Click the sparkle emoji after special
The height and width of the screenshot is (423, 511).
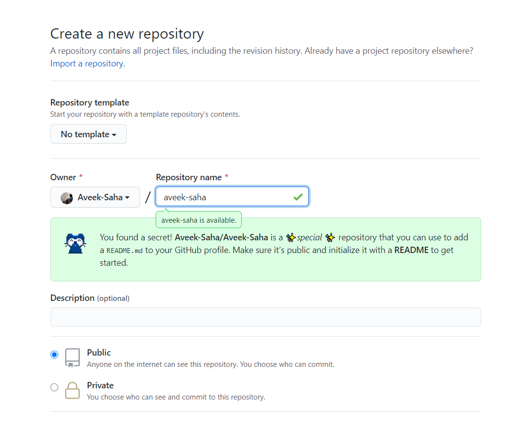click(x=330, y=238)
